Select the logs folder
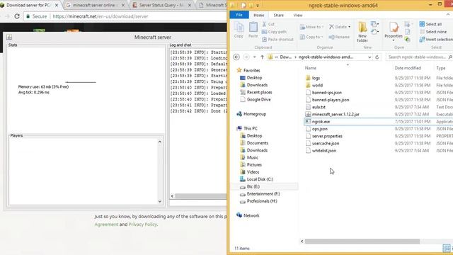Viewport: 453px width, 255px height. click(x=316, y=78)
